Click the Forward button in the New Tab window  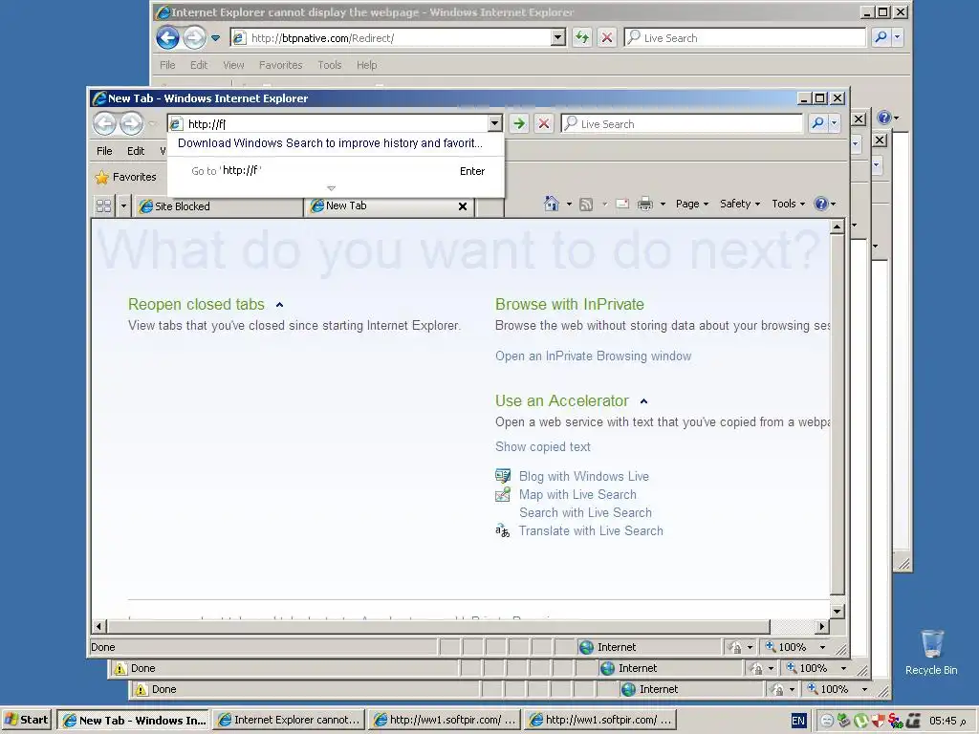click(x=131, y=123)
